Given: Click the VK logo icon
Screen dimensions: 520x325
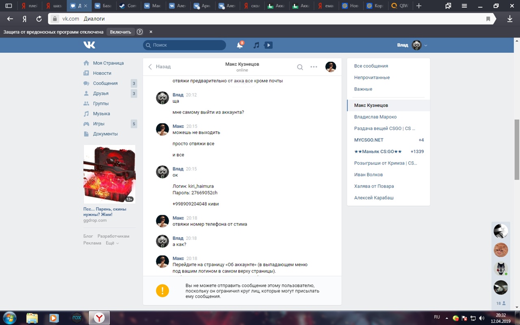Looking at the screenshot, I should click(89, 45).
